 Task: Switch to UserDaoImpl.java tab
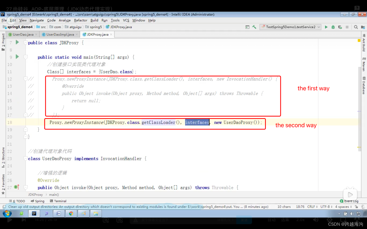(60, 34)
